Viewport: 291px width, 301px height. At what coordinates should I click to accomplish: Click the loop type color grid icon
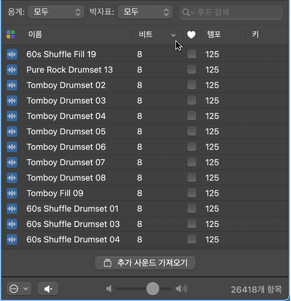(x=11, y=35)
